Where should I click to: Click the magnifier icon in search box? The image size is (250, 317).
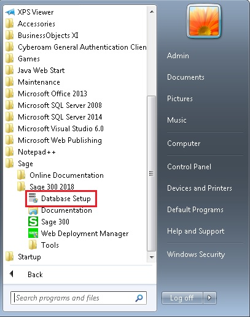coord(139,298)
